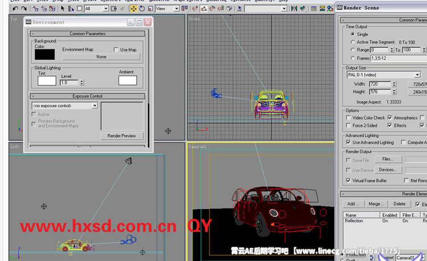Toggle the Atmospherics checkbox
This screenshot has width=427, height=261.
[389, 118]
